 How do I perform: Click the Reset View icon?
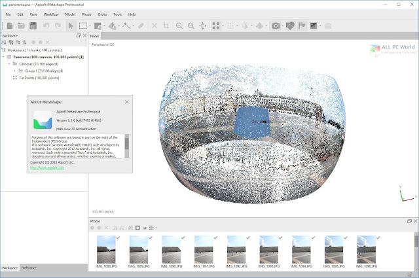pos(203,26)
